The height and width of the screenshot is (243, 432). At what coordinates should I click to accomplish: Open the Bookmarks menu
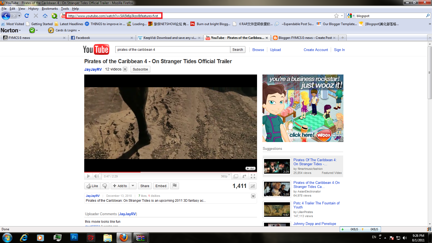[50, 9]
